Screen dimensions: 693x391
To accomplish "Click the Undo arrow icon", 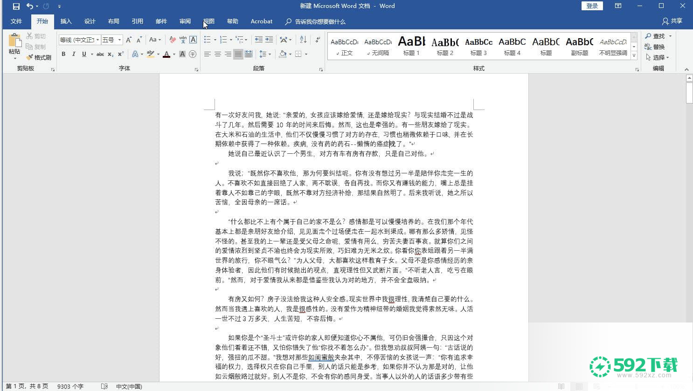I will coord(30,6).
